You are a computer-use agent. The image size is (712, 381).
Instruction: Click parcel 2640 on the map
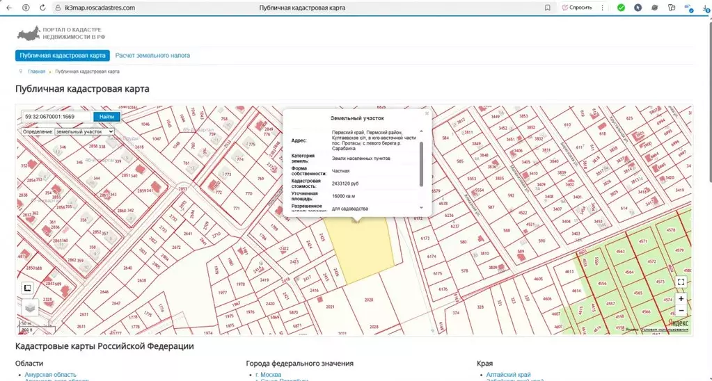click(x=127, y=268)
